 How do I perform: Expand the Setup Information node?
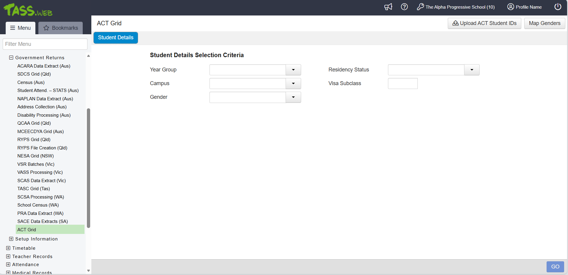coord(11,239)
